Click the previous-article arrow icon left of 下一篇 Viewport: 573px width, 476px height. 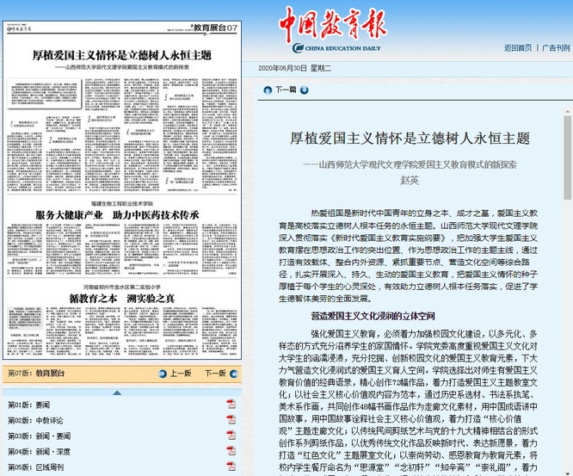coord(268,90)
